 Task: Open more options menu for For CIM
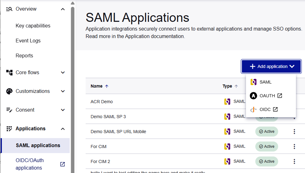pyautogui.click(x=294, y=147)
